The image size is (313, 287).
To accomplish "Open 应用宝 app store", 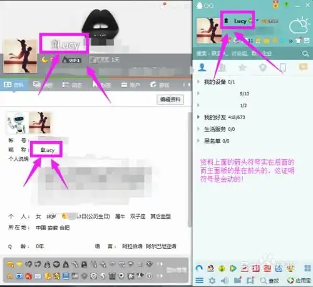I will (x=299, y=281).
